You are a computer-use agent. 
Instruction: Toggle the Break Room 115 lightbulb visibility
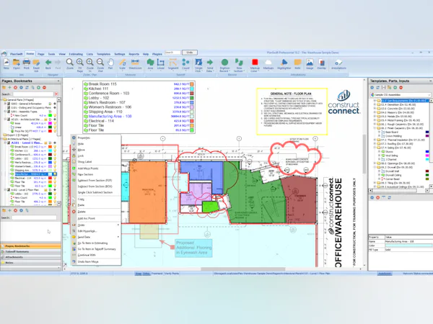coord(55,147)
